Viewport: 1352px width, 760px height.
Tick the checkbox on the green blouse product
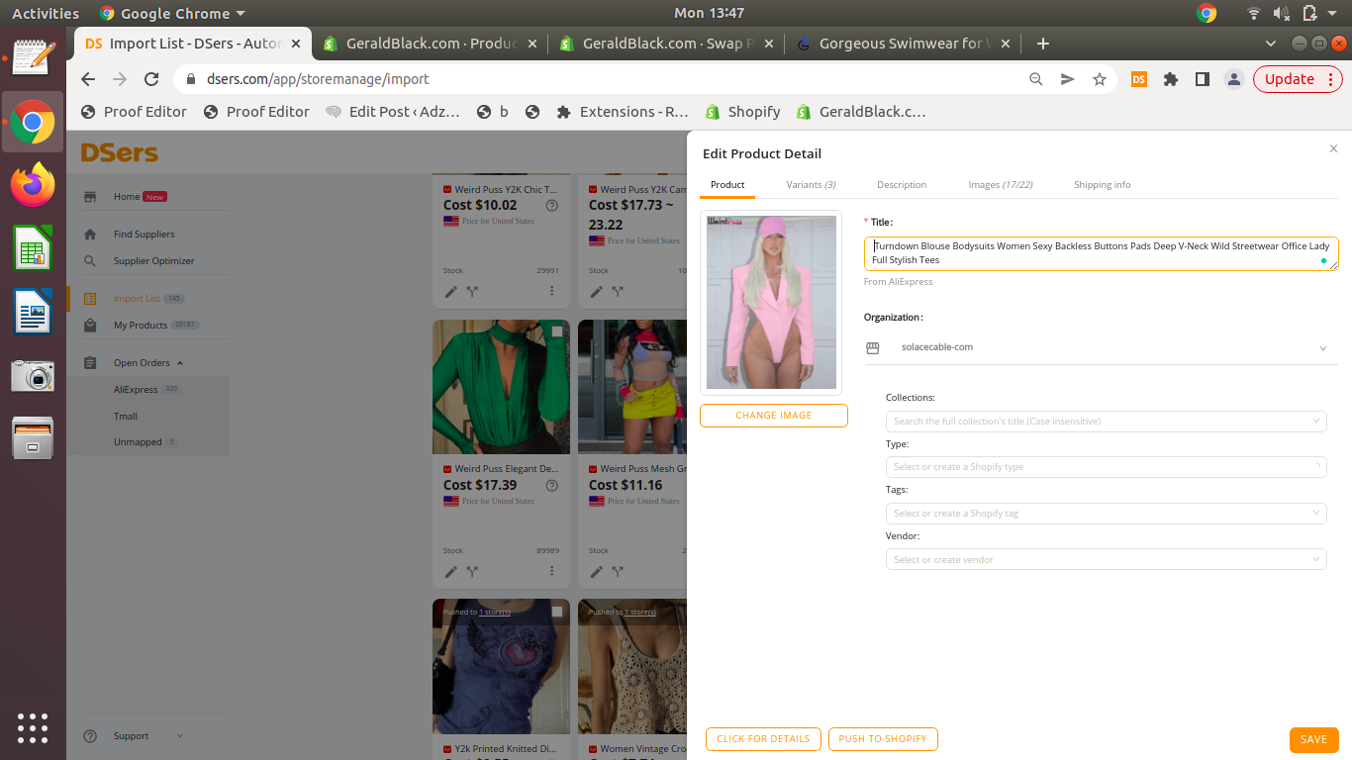(556, 332)
